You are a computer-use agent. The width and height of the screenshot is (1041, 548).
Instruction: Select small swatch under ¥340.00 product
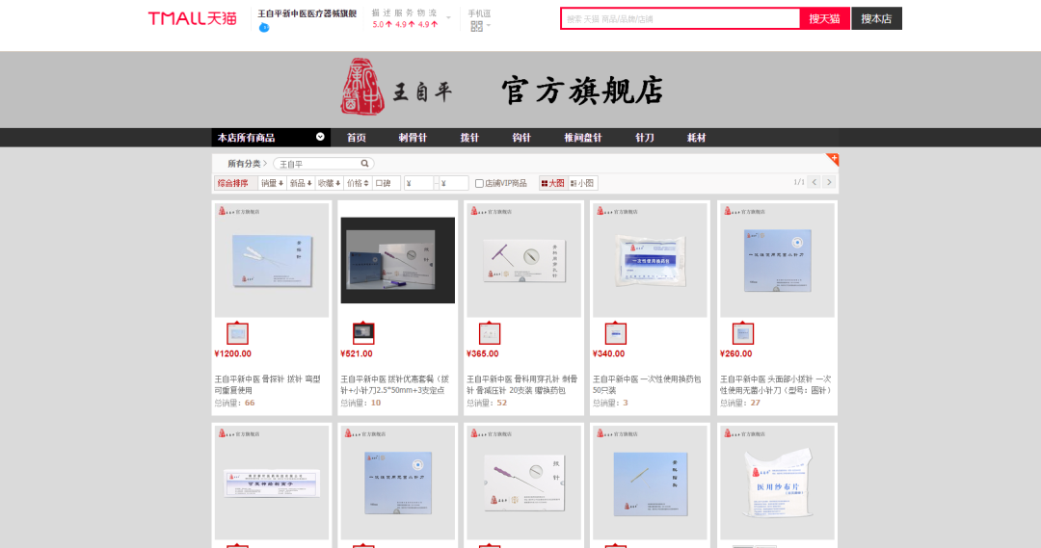(x=615, y=333)
